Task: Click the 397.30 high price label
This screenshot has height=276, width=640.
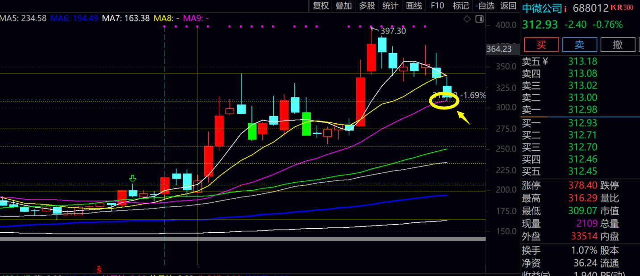Action: [x=393, y=31]
